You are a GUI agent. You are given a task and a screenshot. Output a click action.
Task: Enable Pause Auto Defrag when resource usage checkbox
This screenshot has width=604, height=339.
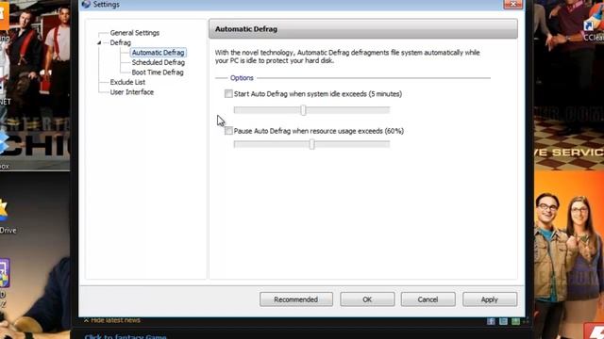point(228,131)
